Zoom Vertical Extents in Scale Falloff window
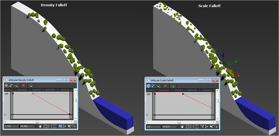 pyautogui.click(x=197, y=126)
